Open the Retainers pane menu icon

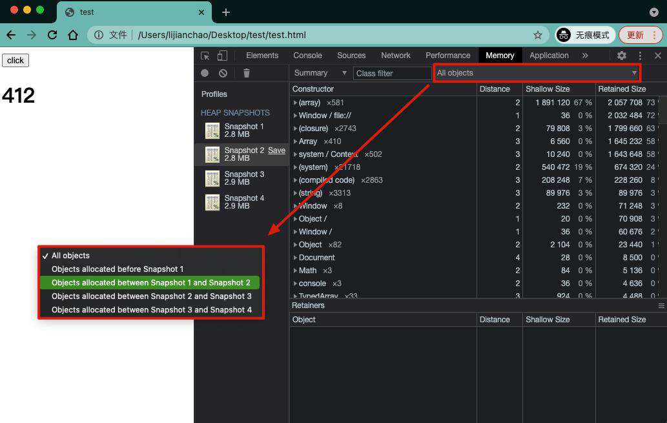click(661, 305)
